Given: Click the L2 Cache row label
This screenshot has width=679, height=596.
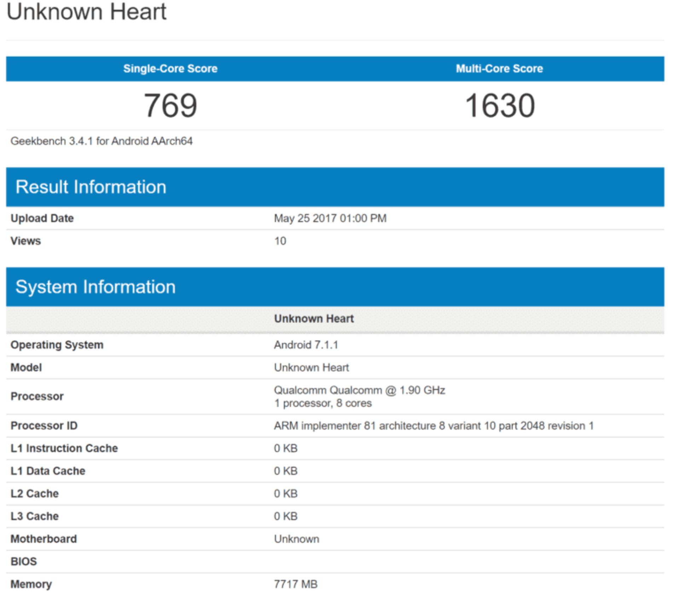Looking at the screenshot, I should (35, 494).
